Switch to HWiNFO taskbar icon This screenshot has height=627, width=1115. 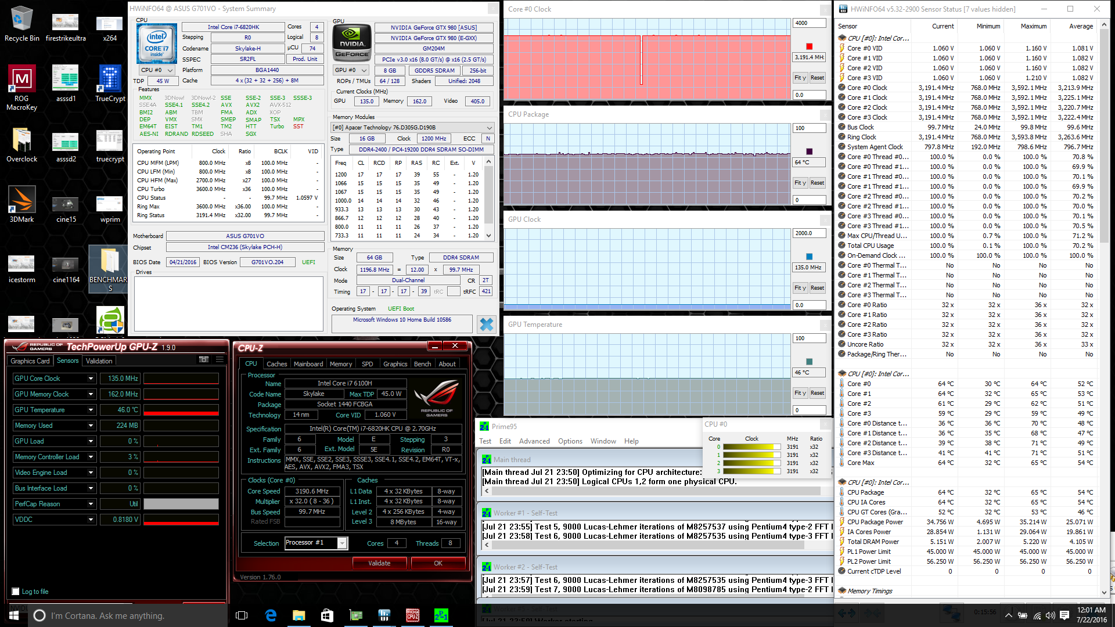[x=384, y=615]
